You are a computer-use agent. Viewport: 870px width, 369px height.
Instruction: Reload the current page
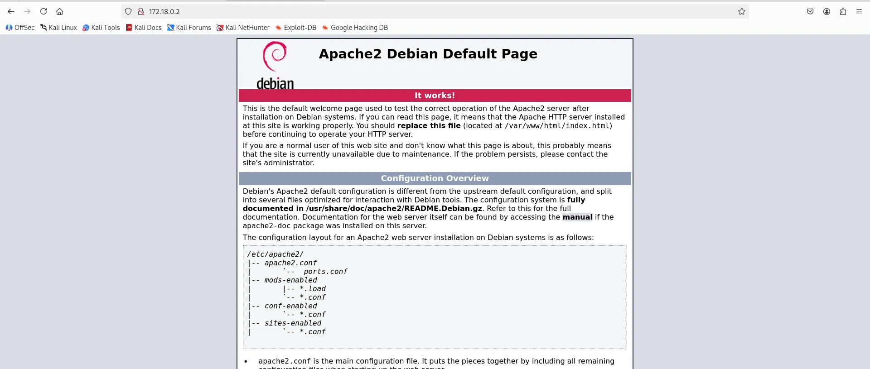click(x=43, y=11)
